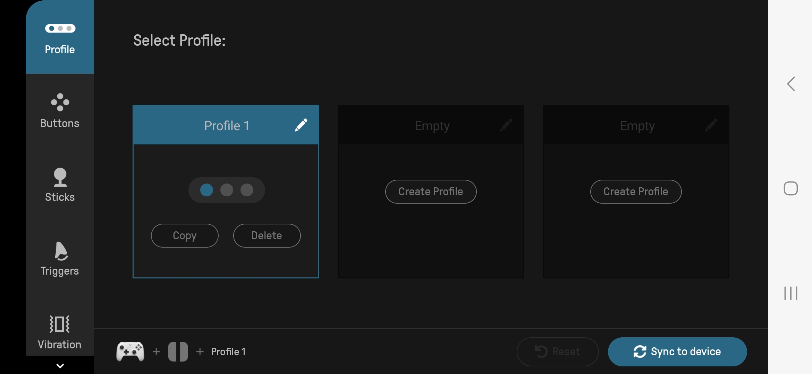
Task: Switch to the Profile tab
Action: click(x=60, y=38)
